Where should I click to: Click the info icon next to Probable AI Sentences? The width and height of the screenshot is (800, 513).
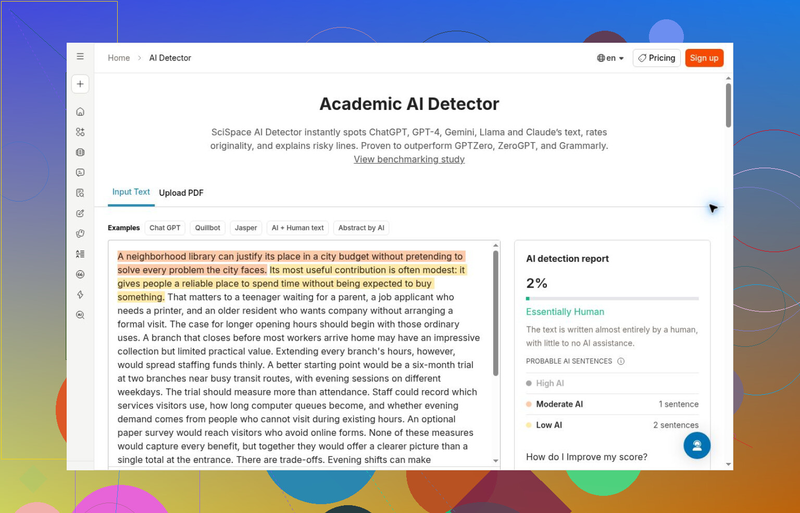point(621,361)
